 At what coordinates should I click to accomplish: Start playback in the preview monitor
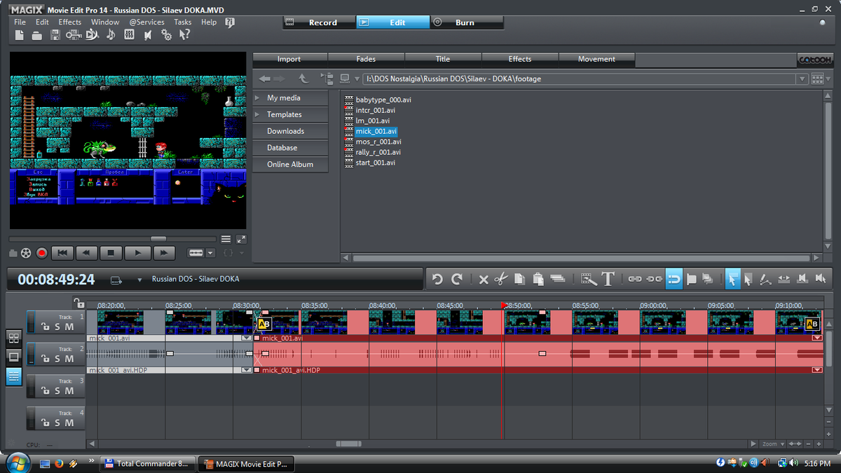coord(138,252)
